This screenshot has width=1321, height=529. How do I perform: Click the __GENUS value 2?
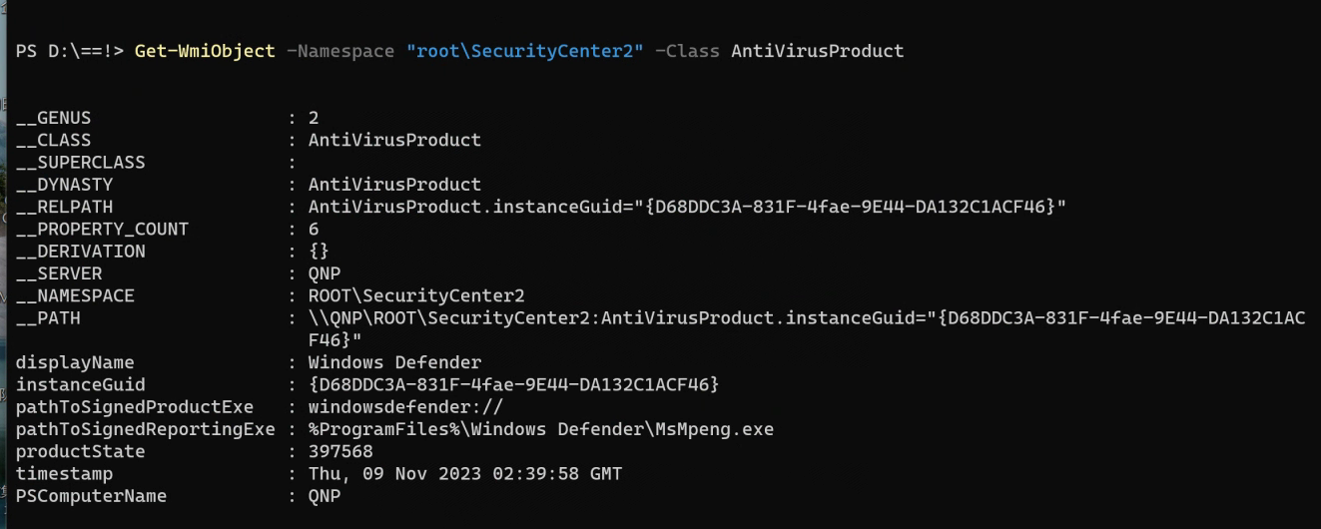pos(314,118)
